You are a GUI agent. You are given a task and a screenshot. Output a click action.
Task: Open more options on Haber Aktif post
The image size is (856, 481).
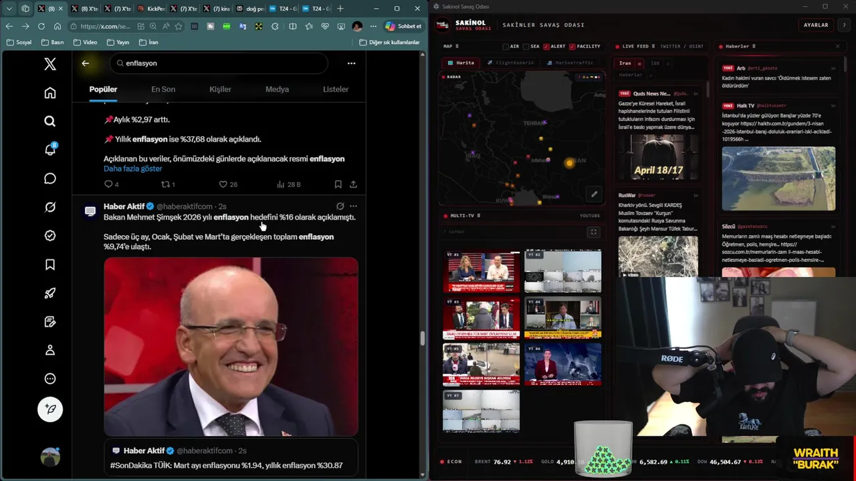(x=353, y=206)
